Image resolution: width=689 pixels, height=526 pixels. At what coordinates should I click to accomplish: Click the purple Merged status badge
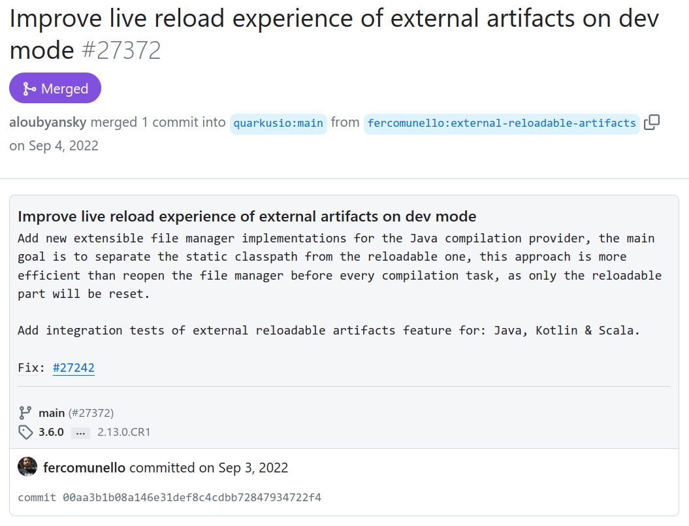coord(55,88)
